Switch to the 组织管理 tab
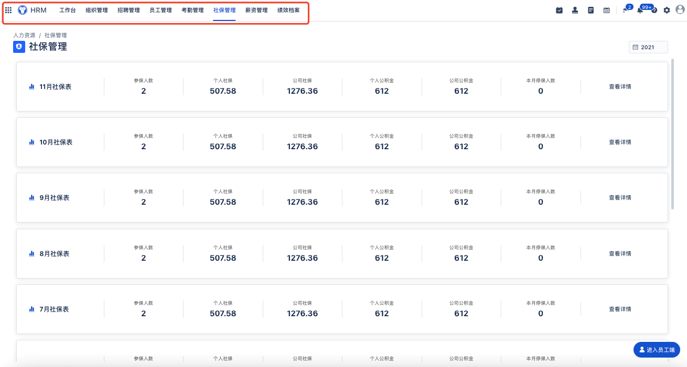 (96, 10)
